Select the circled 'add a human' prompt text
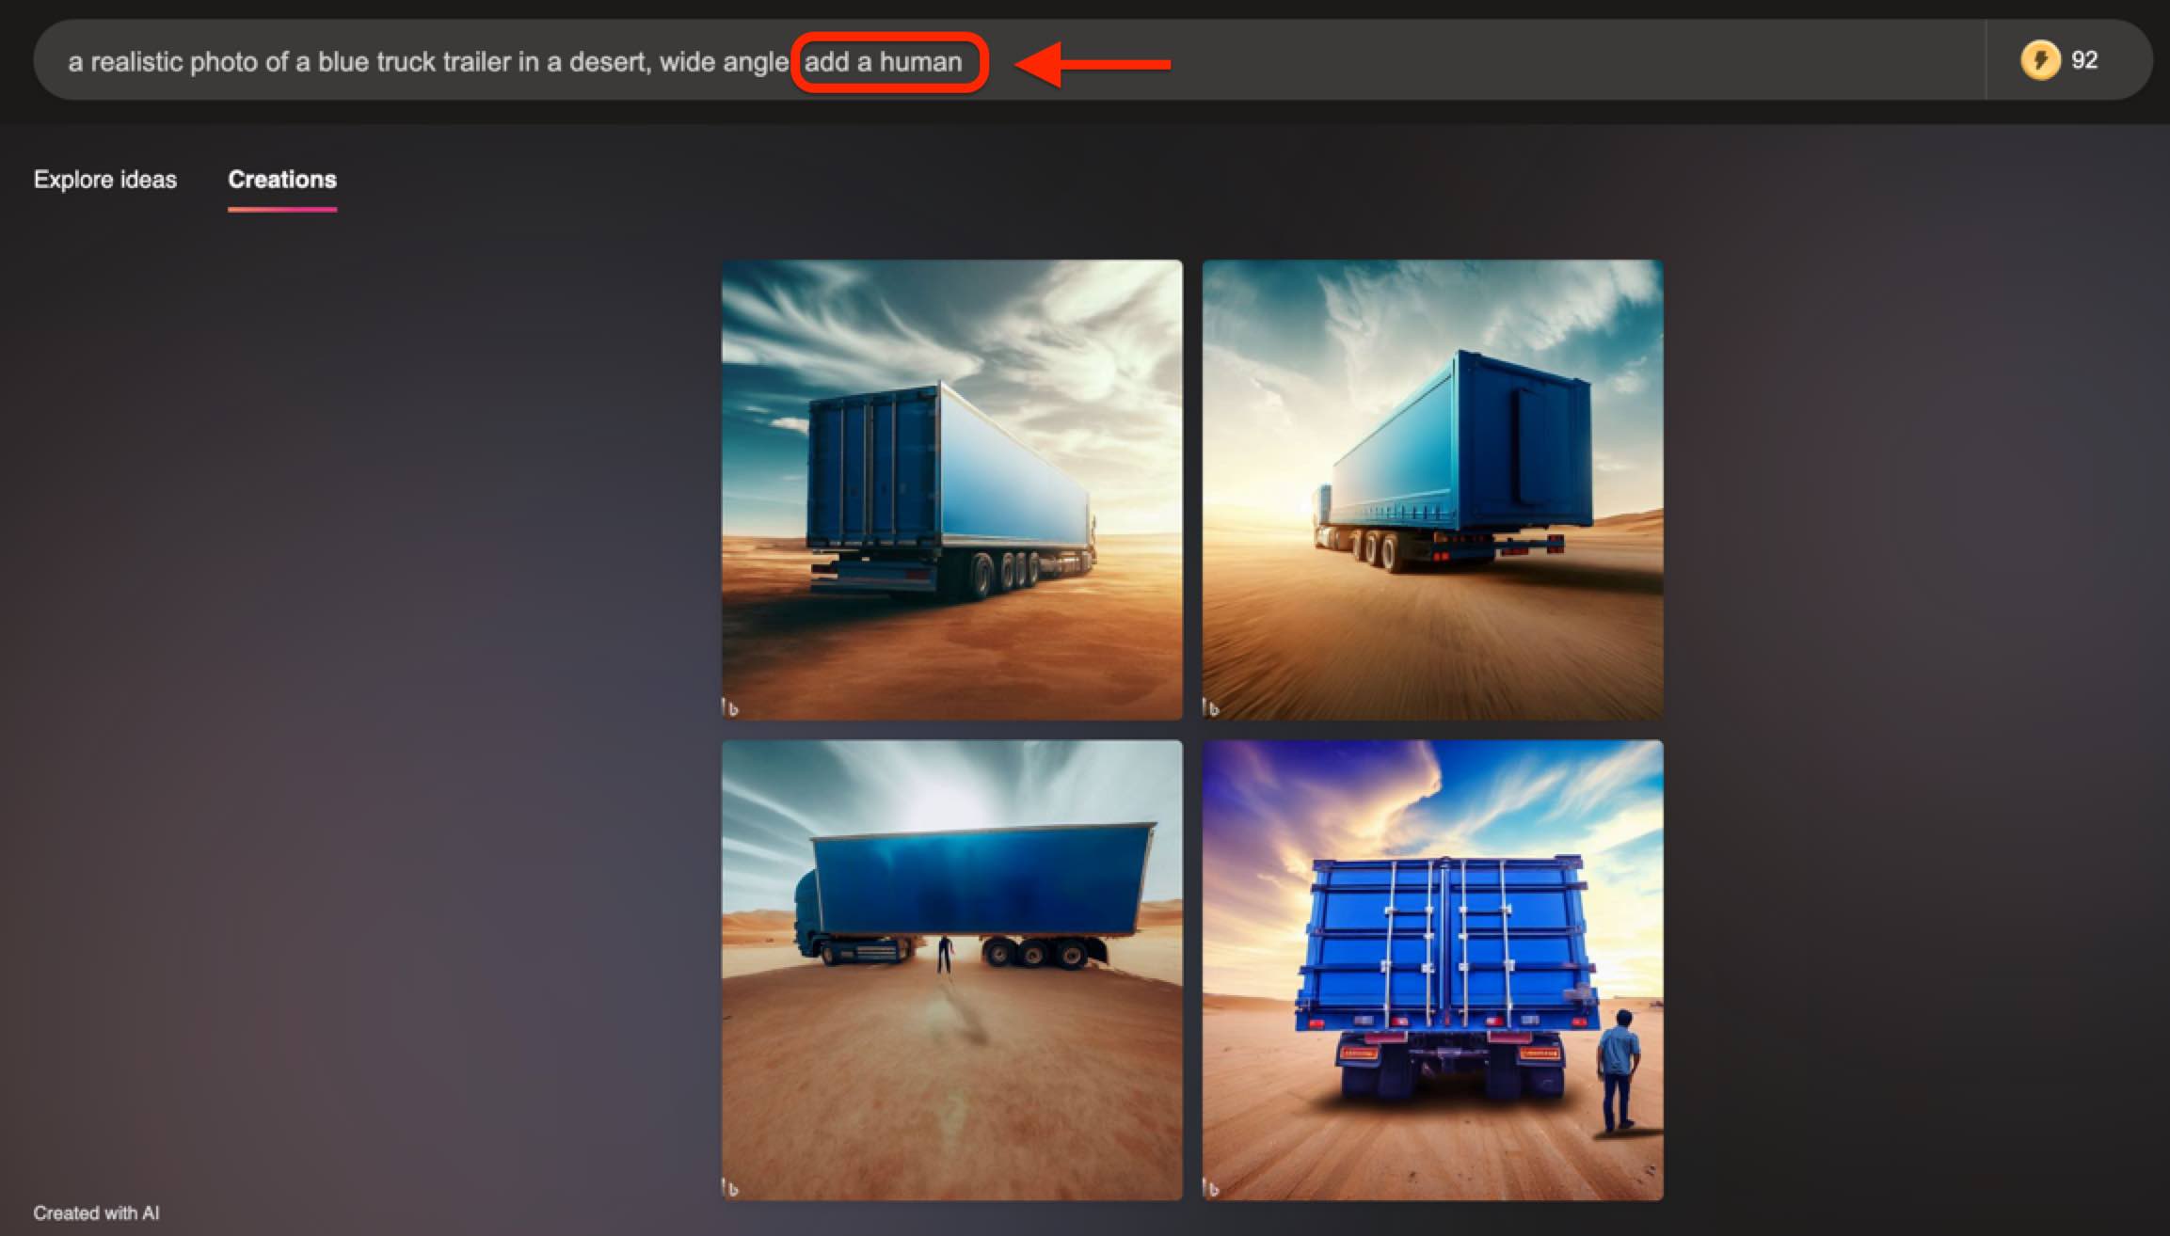The image size is (2170, 1236). [x=890, y=63]
